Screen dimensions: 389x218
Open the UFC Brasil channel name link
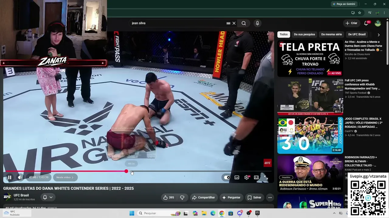[x=21, y=195]
